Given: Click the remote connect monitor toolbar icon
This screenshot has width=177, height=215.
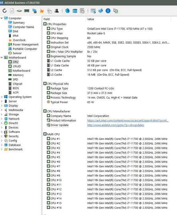Looking at the screenshot, I should coord(116,11).
